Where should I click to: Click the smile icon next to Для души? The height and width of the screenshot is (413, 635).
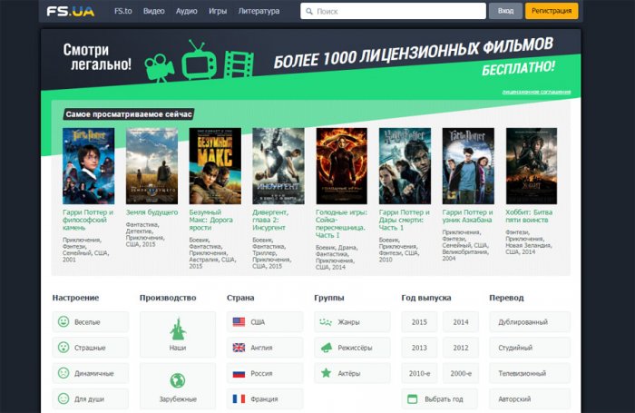63,398
